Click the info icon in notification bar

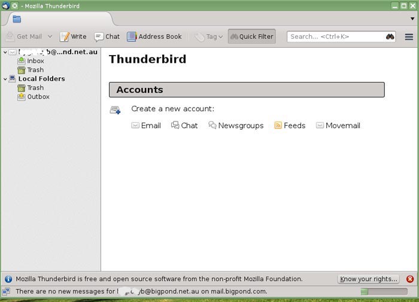8,279
